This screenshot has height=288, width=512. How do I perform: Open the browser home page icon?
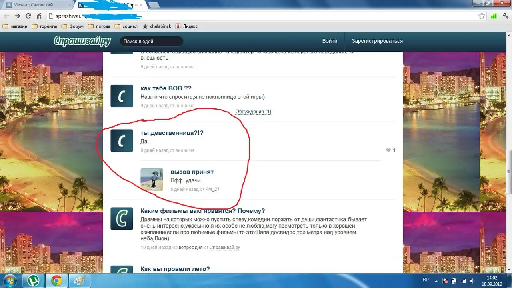coord(39,16)
